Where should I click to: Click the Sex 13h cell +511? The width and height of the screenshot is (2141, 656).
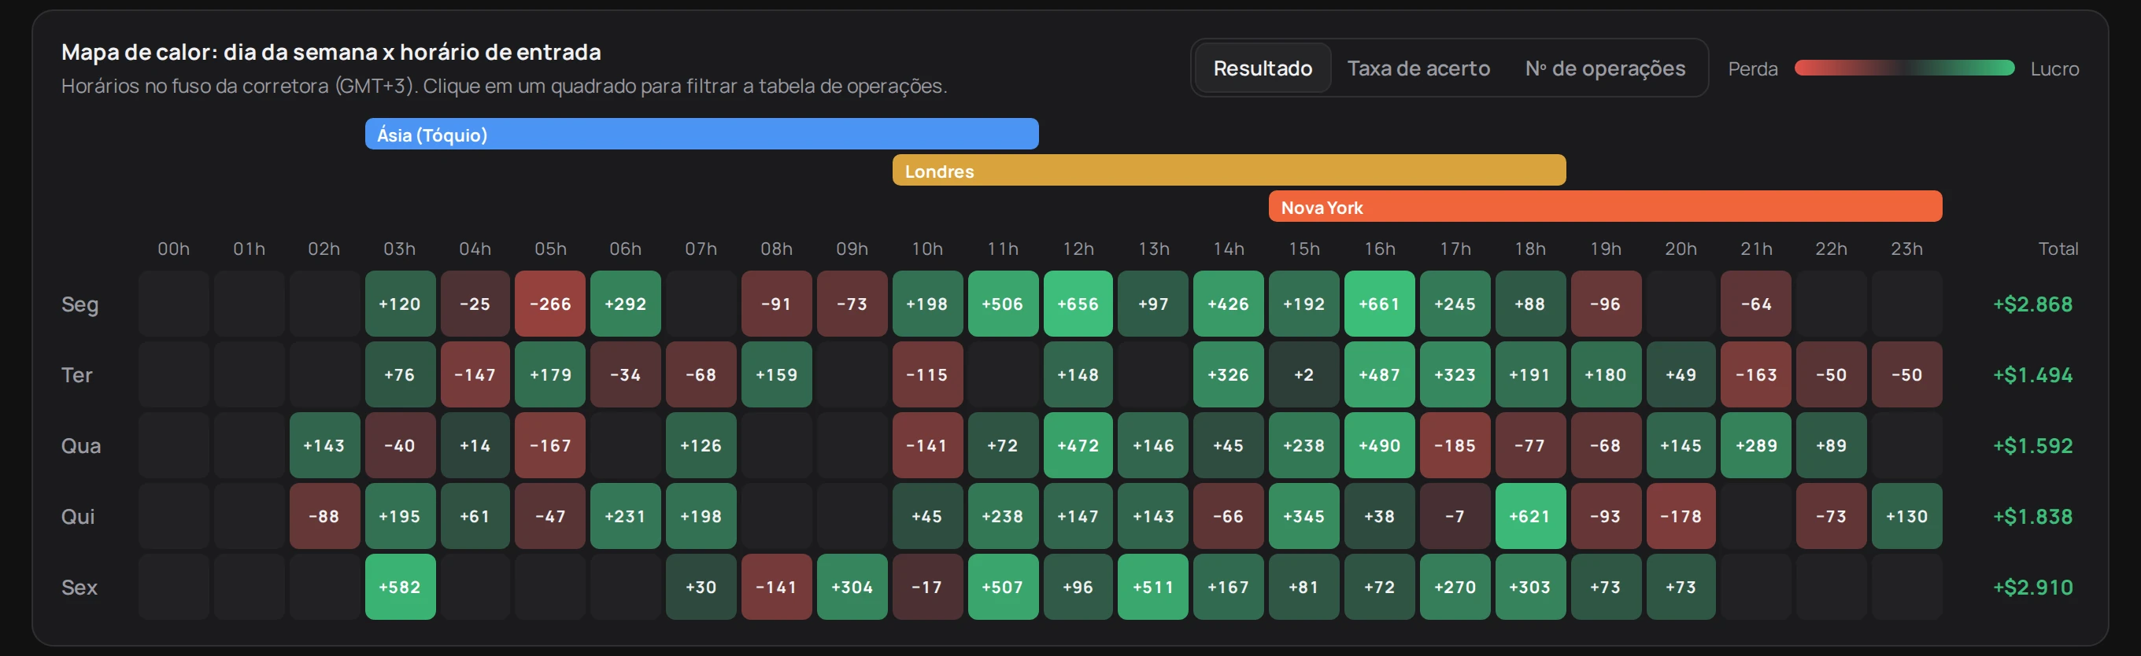pos(1153,586)
